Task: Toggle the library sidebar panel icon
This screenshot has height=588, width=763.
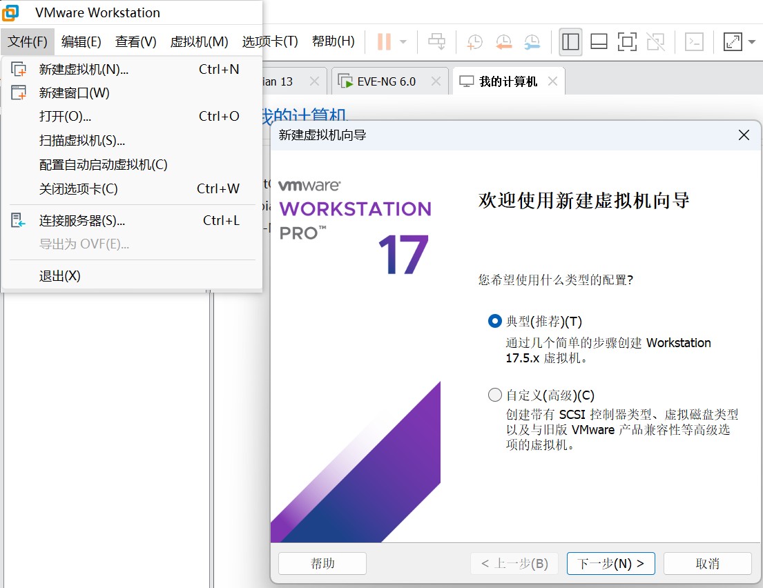Action: point(570,41)
